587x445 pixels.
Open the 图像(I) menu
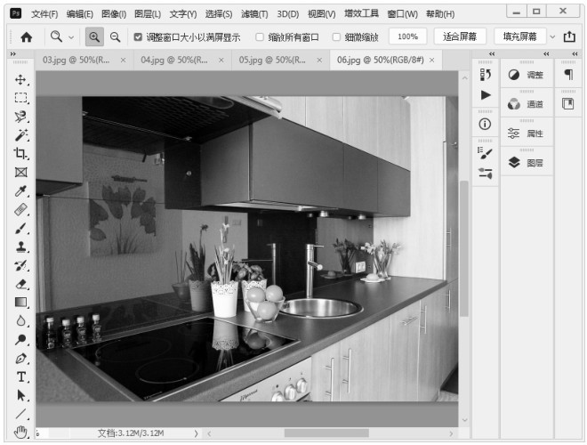tap(114, 14)
